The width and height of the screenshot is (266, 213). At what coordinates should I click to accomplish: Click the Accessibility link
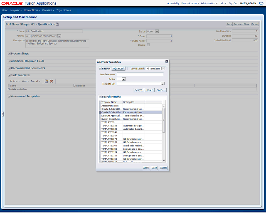tap(173, 3)
